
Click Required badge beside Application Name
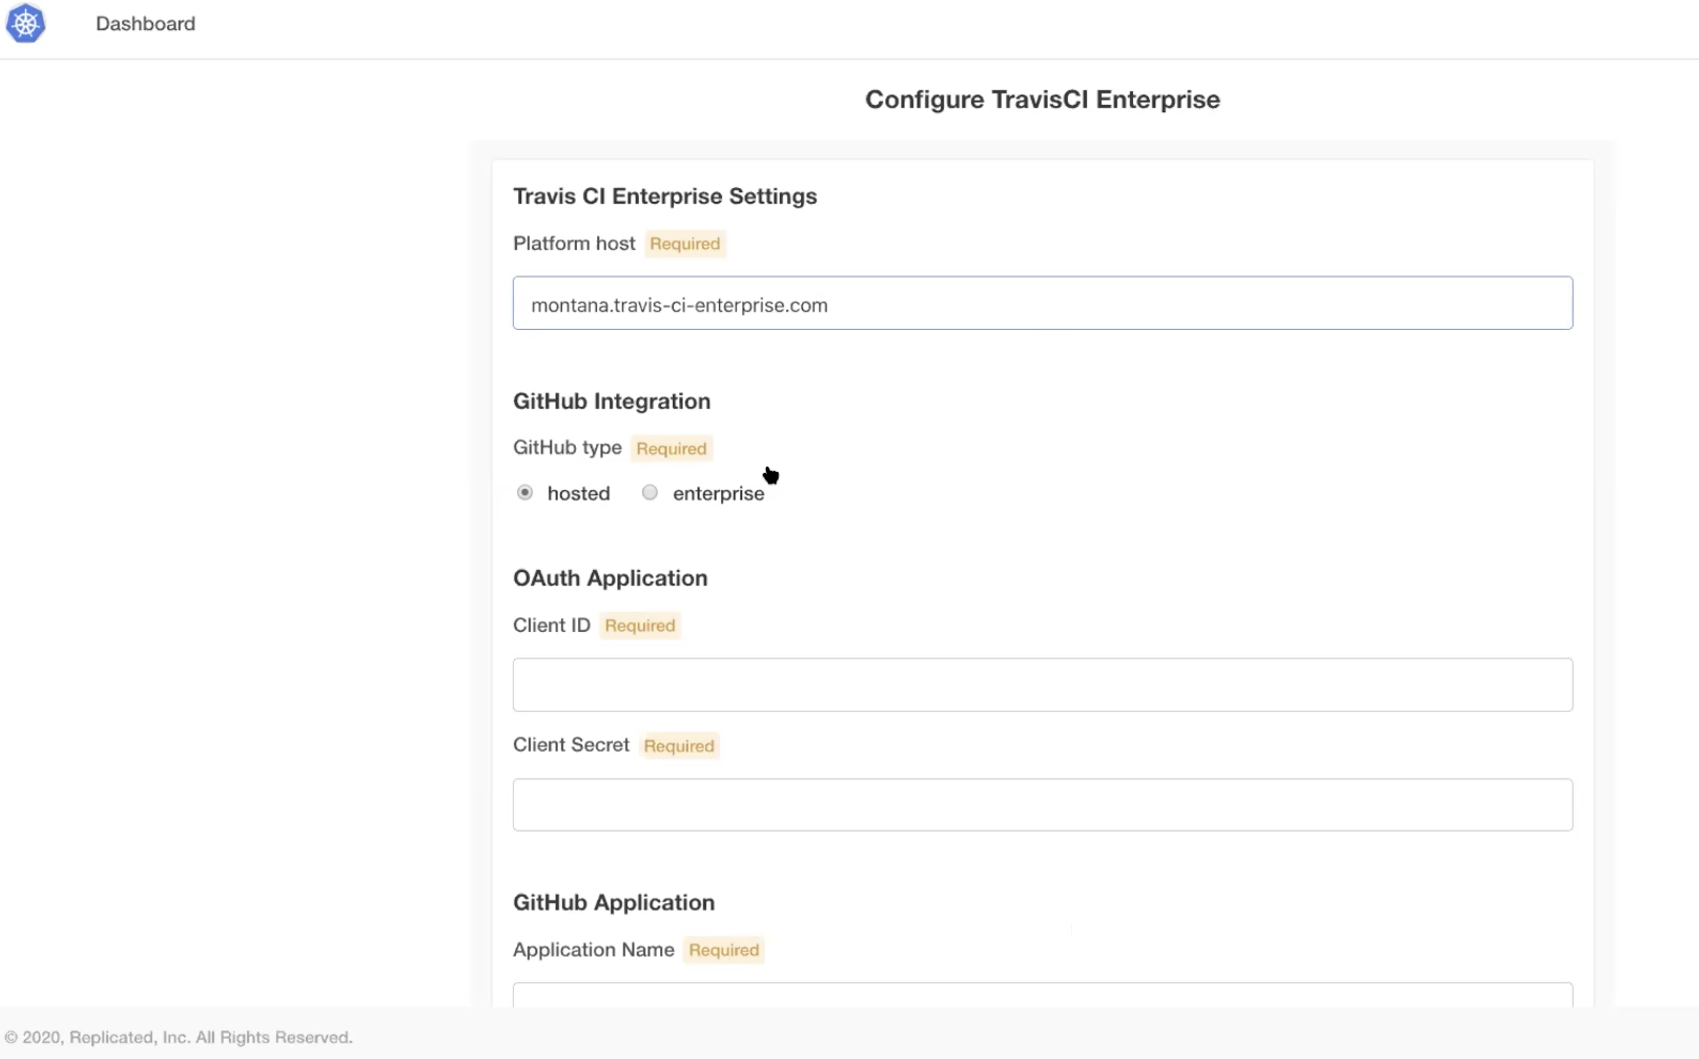click(x=724, y=950)
